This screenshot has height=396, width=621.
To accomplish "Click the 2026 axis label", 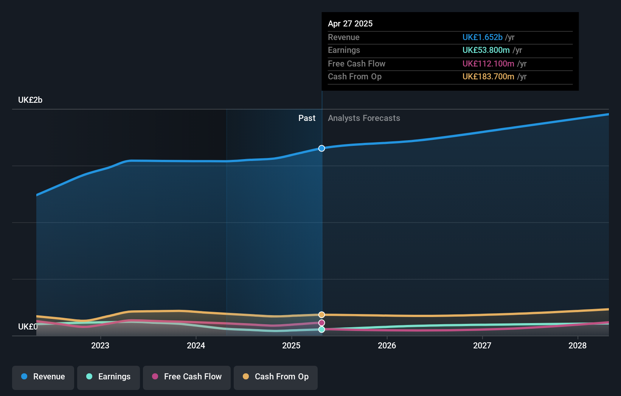I will pyautogui.click(x=387, y=345).
